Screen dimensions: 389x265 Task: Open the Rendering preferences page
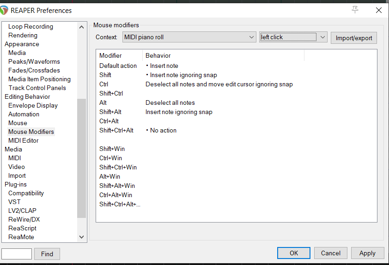[23, 35]
